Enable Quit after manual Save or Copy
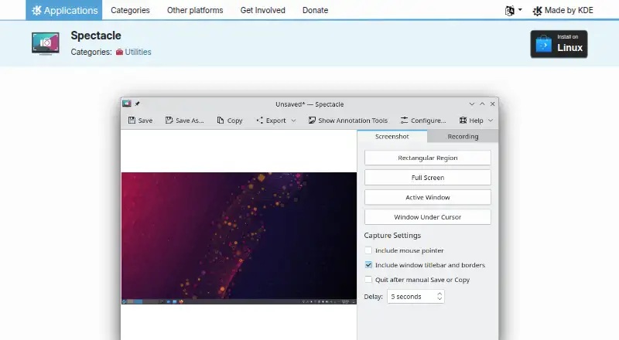The height and width of the screenshot is (340, 619). [x=368, y=280]
